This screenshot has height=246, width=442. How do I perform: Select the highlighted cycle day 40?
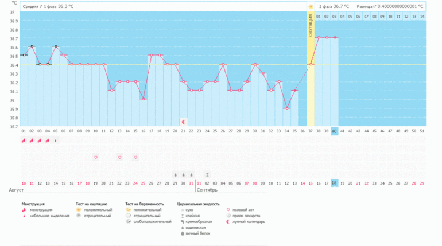(334, 131)
